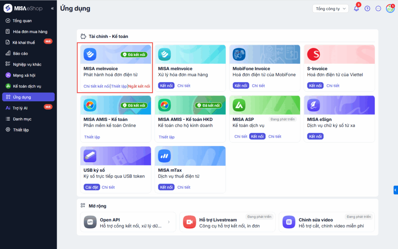Open Thiết lập for MISA AMIS - Kế toán Online
Screen dimensions: 398x249
pos(92,137)
